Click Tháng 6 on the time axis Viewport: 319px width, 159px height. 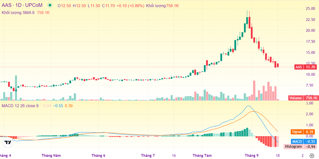[x=98, y=155]
